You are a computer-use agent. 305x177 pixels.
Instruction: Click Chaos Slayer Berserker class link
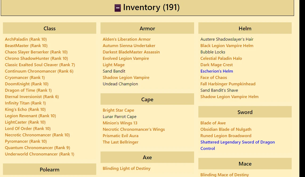coord(36,52)
